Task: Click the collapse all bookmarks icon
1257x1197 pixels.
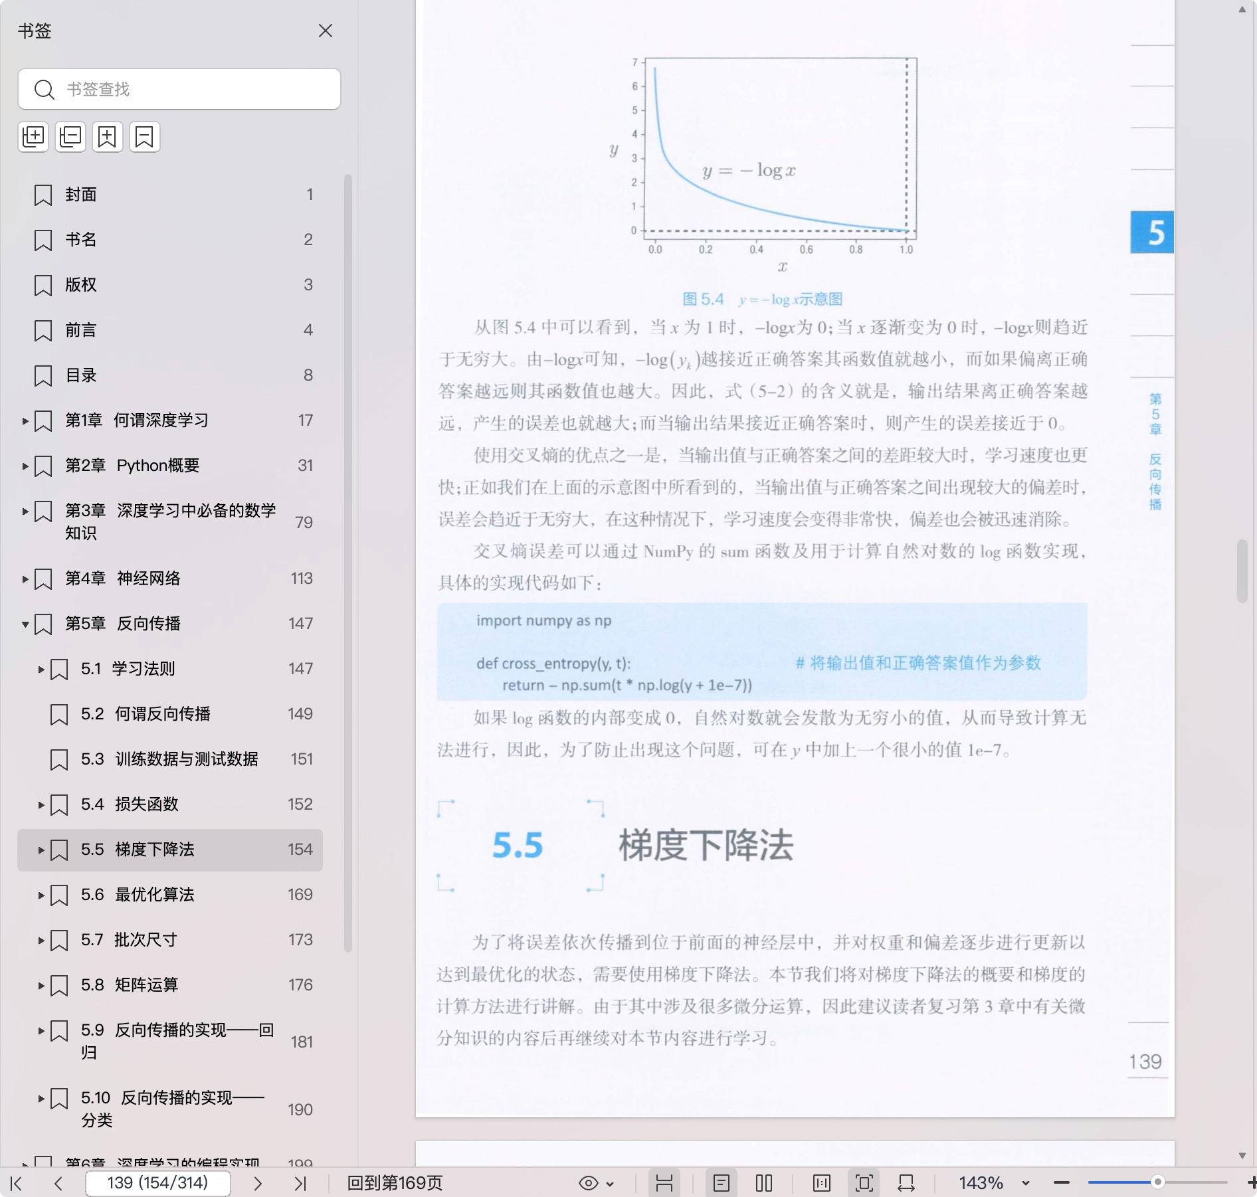Action: click(70, 137)
